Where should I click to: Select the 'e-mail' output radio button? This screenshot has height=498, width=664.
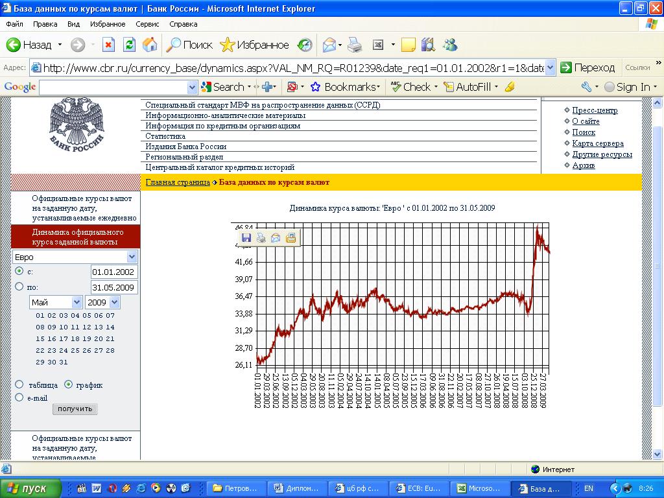(x=19, y=397)
